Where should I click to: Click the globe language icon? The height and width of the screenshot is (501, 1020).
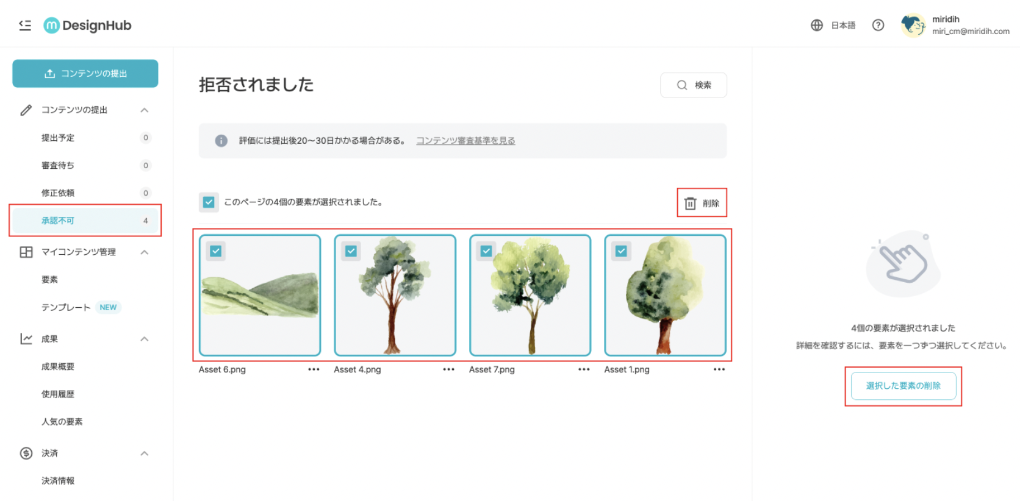(x=817, y=25)
